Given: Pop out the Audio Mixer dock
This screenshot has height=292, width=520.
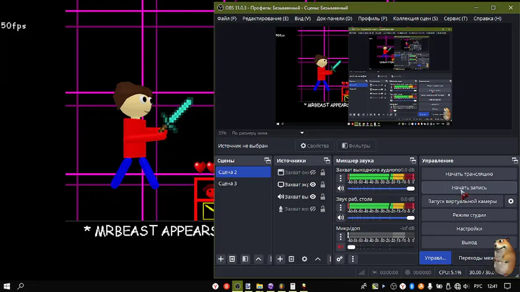Looking at the screenshot, I should tap(413, 160).
